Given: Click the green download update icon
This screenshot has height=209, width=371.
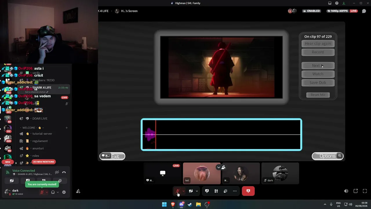Looking at the screenshot, I should 344,3.
